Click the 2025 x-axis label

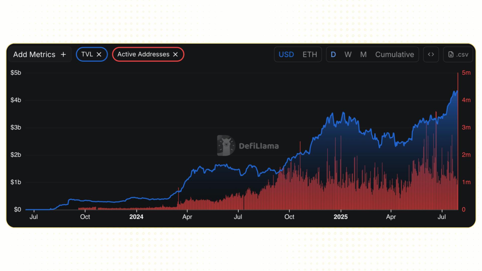[x=341, y=217]
